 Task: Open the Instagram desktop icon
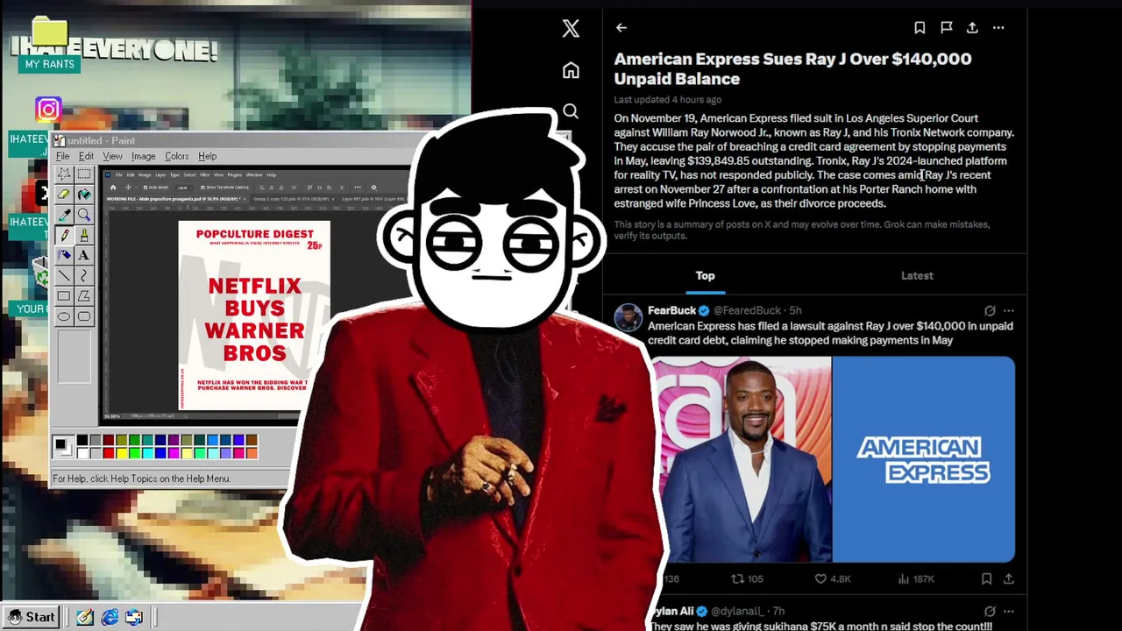click(x=48, y=110)
